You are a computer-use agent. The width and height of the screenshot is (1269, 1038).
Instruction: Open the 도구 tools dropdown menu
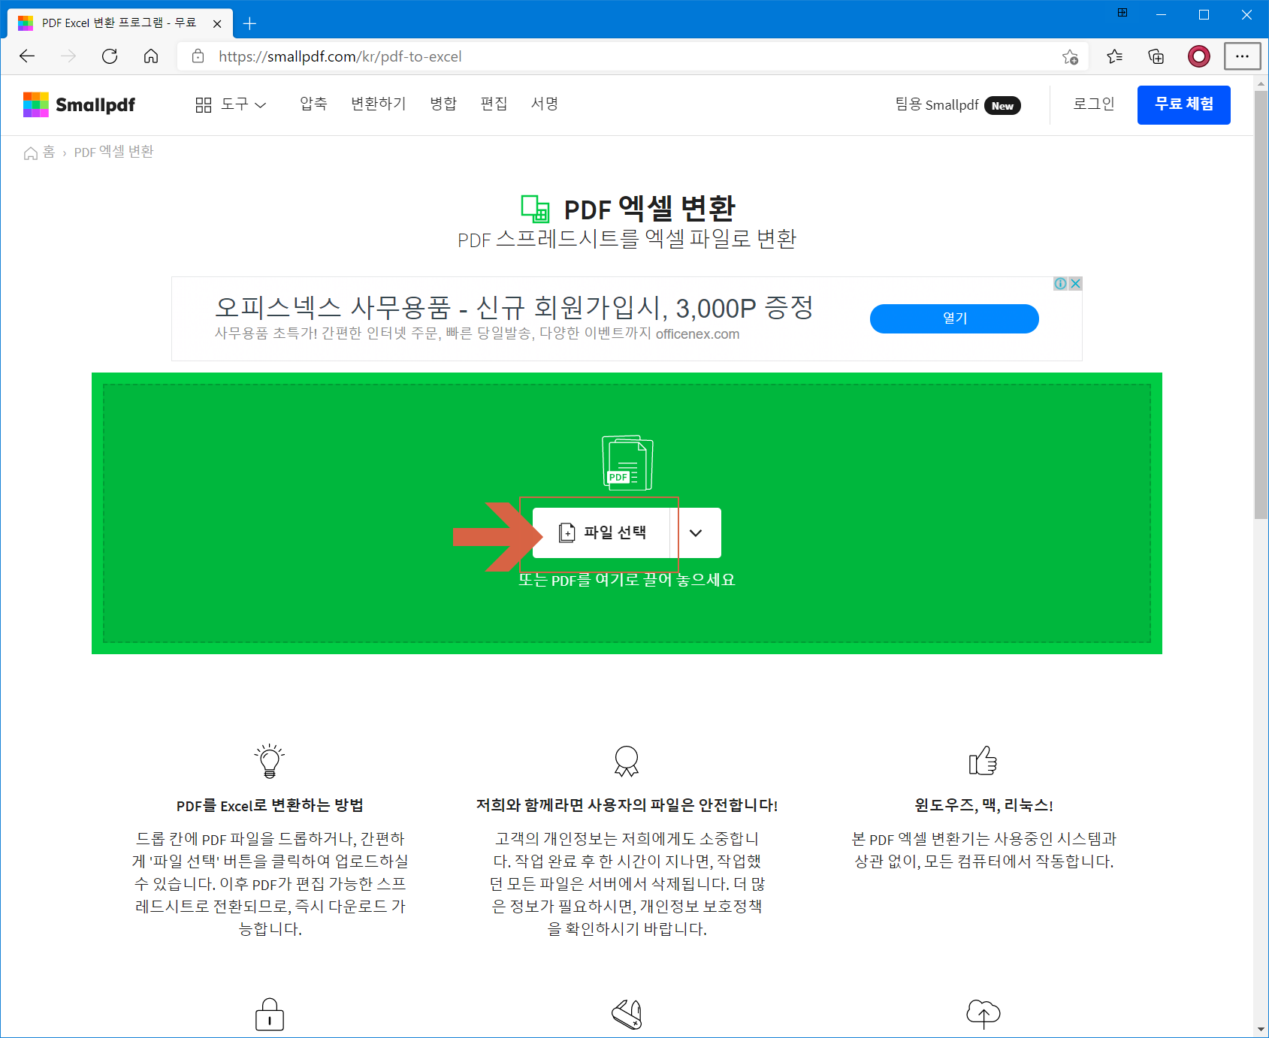(231, 104)
